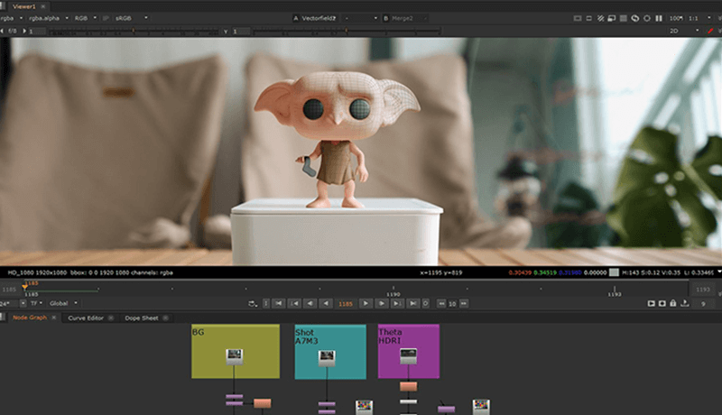The height and width of the screenshot is (415, 722).
Task: Click the viewer lock/sync link icon
Action: point(635,18)
